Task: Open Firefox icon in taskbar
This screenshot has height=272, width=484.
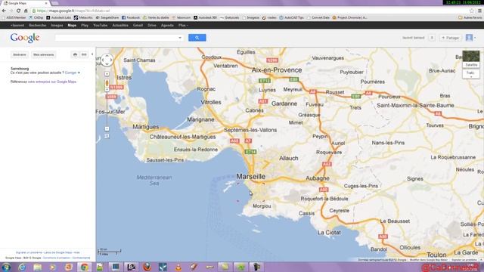Action: pos(147,267)
